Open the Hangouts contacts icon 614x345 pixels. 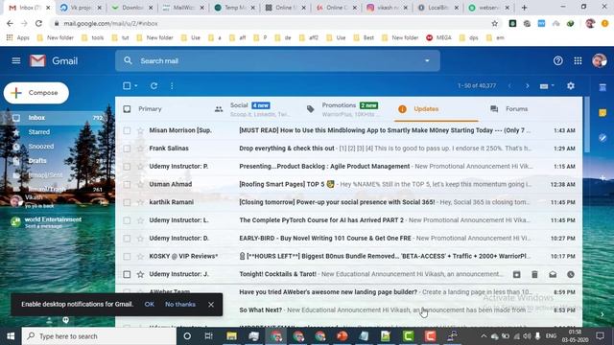click(x=49, y=320)
